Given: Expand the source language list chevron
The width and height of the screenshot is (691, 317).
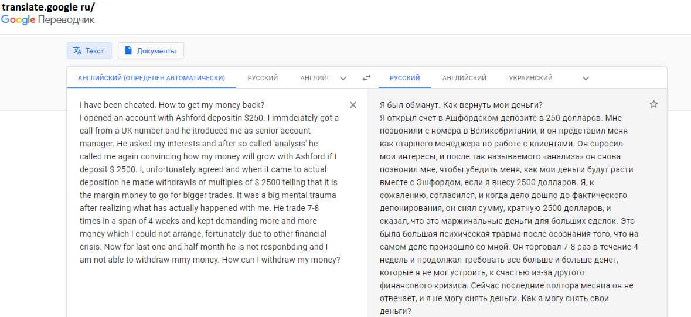Looking at the screenshot, I should 343,79.
